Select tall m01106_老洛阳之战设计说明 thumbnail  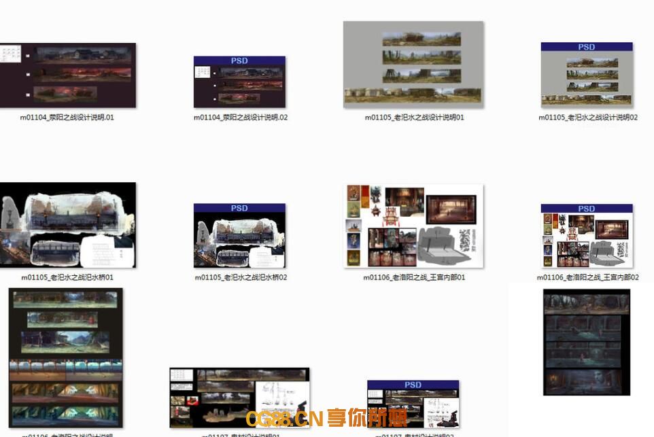65,357
